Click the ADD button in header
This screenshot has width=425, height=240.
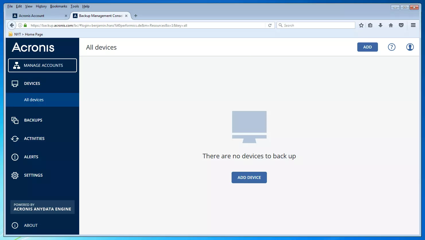coord(367,47)
